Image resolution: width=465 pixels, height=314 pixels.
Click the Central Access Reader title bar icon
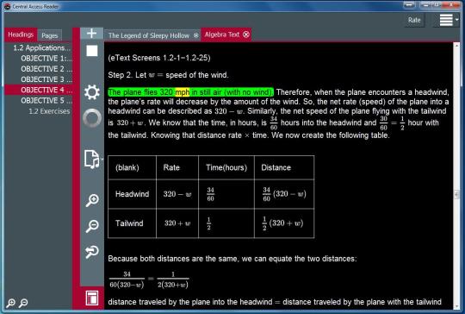pyautogui.click(x=7, y=6)
